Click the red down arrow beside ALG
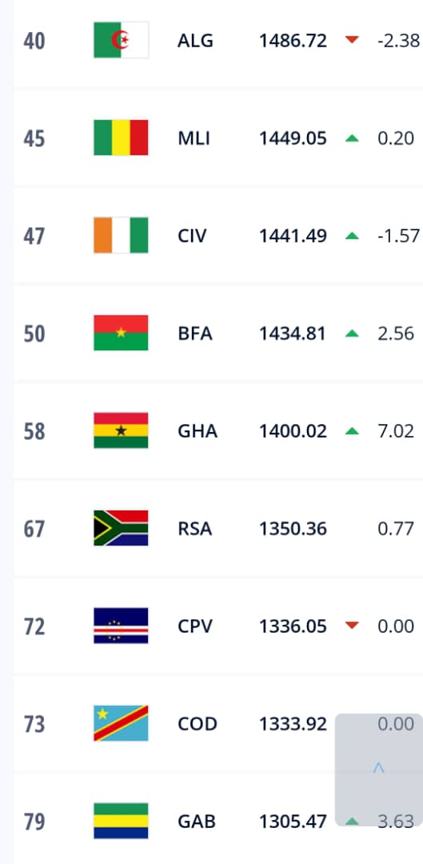Image resolution: width=423 pixels, height=864 pixels. pyautogui.click(x=352, y=40)
